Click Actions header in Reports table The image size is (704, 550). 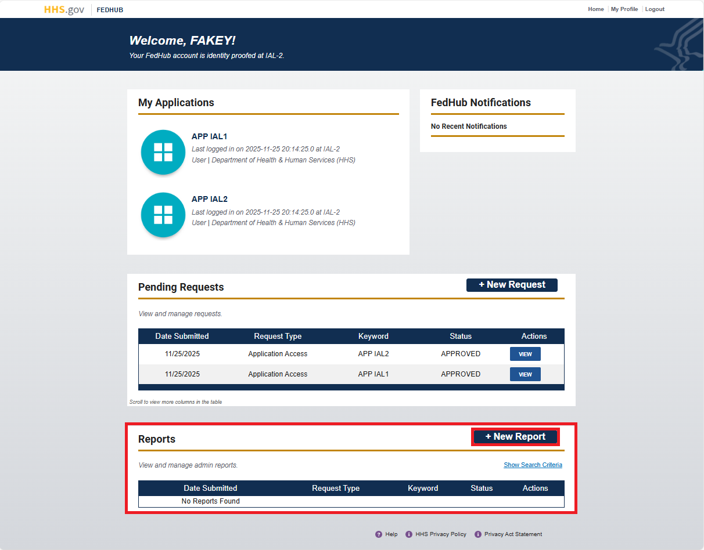[535, 489]
